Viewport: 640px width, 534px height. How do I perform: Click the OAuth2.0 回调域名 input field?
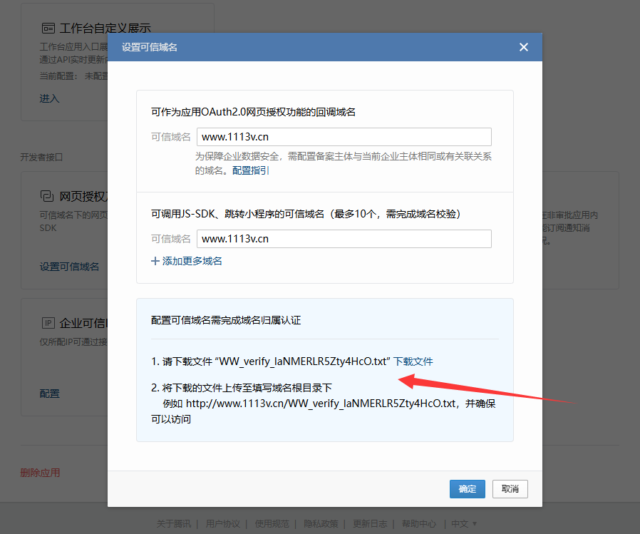[x=344, y=137]
